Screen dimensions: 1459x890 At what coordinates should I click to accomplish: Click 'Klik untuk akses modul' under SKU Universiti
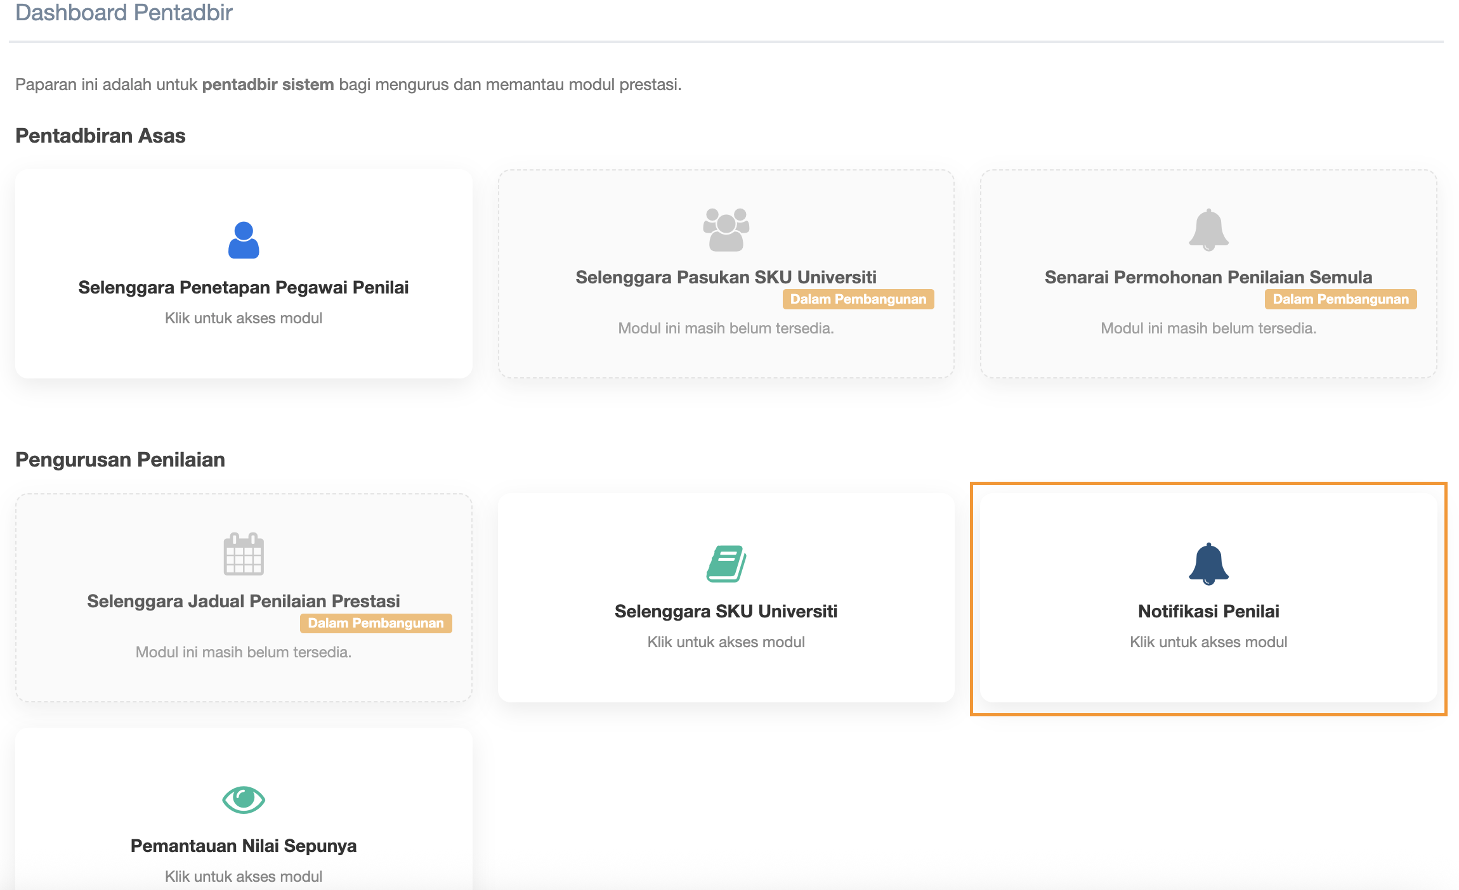726,642
